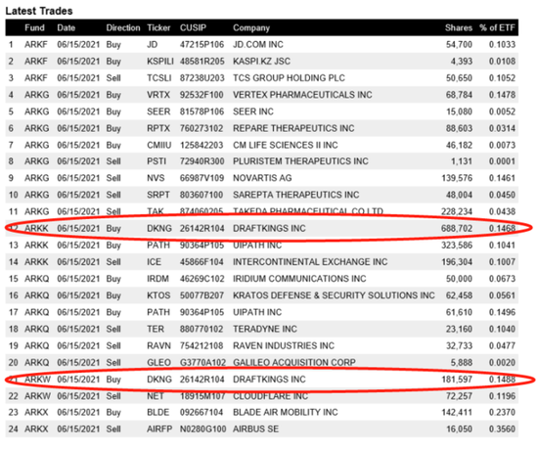
Task: Select the KRATOS DEFENSE & SECURITY SOLUTIONS row
Action: pos(262,295)
